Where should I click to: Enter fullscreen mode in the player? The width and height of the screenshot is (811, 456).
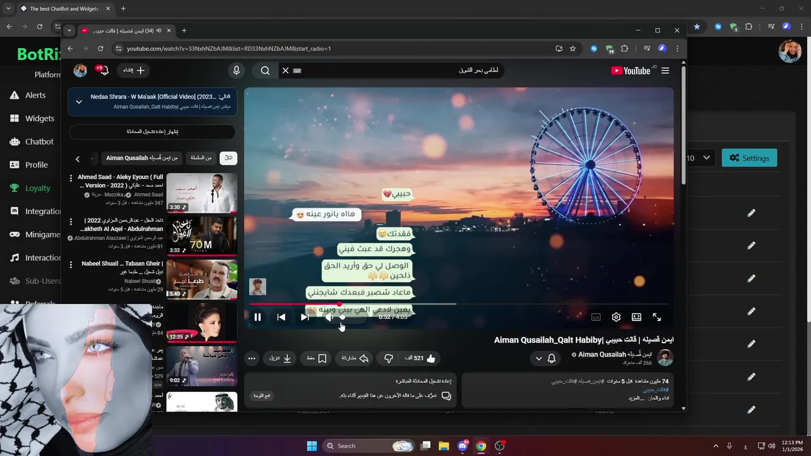click(657, 317)
